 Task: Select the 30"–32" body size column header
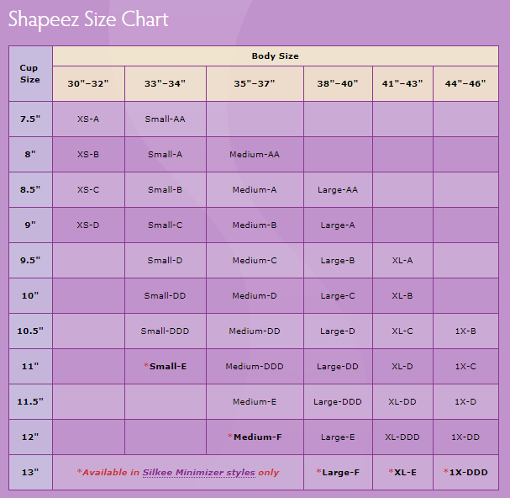88,84
